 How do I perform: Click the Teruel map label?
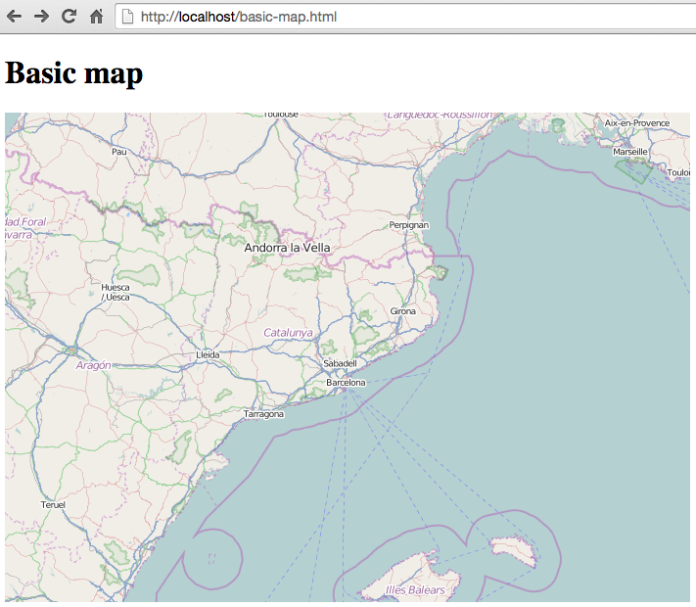[x=53, y=505]
